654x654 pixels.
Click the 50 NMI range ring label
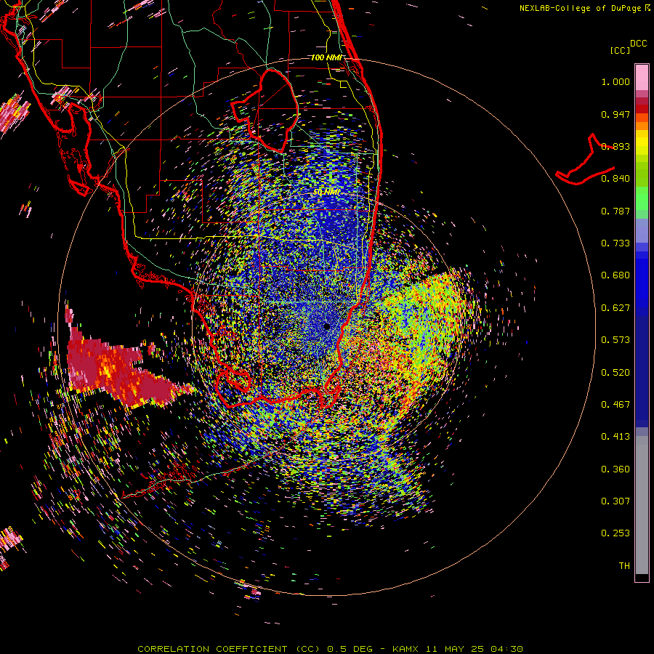pyautogui.click(x=326, y=193)
